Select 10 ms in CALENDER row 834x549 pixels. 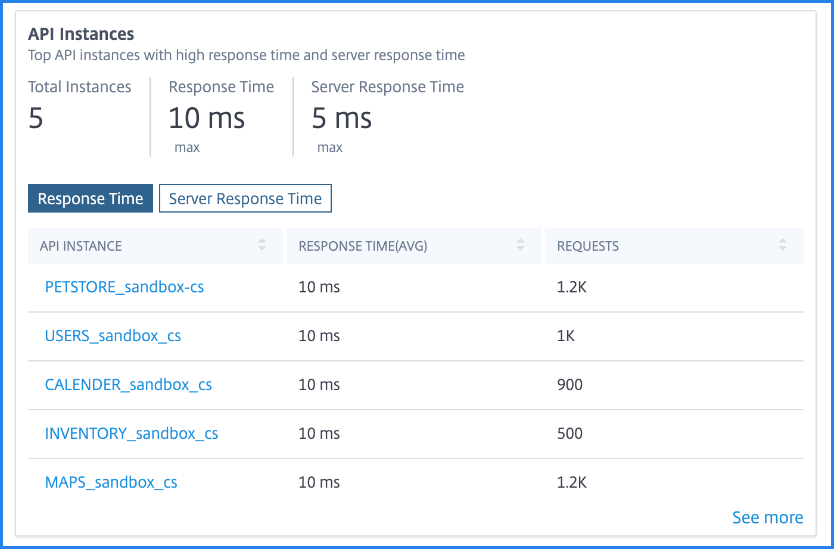tap(319, 385)
